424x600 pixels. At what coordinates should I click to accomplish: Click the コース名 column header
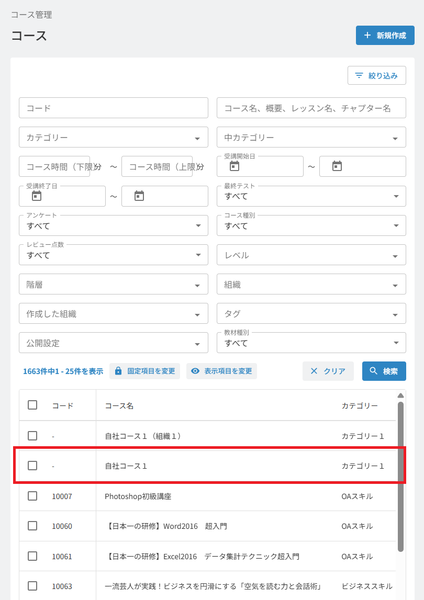click(x=119, y=405)
